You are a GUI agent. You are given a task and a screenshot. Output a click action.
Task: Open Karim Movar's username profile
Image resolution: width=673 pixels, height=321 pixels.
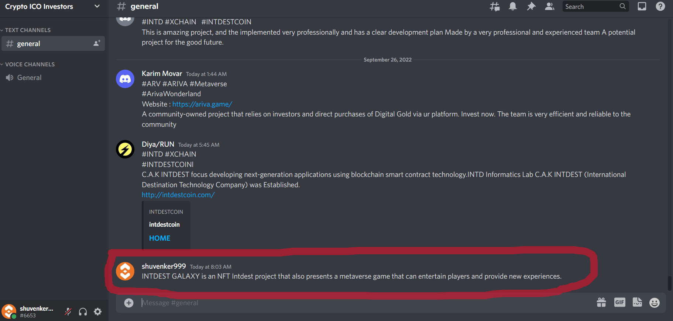(162, 73)
